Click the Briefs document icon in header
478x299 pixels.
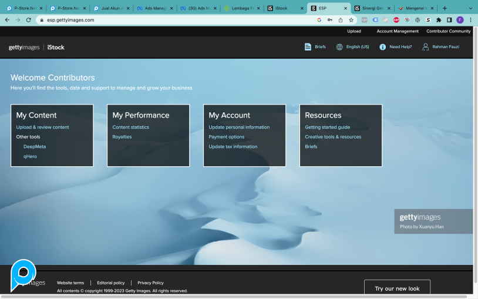click(308, 47)
